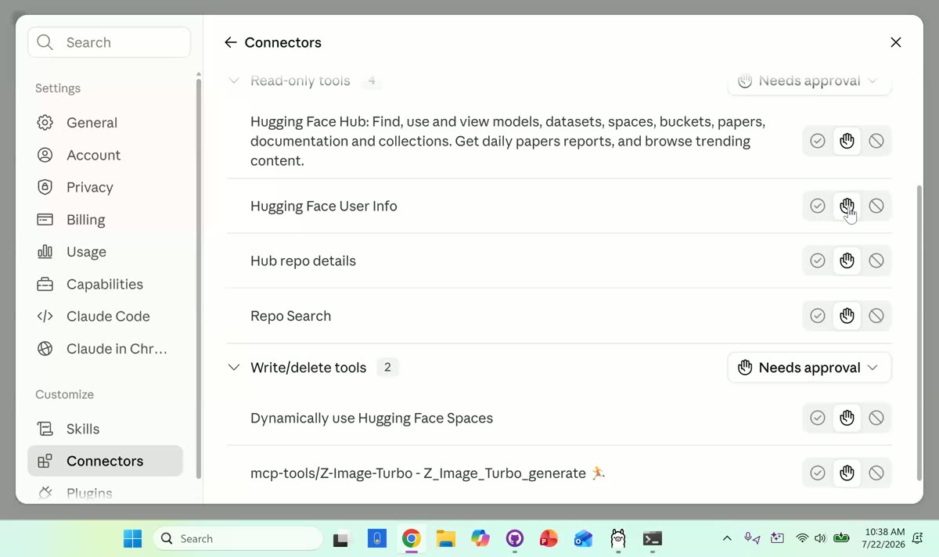Set Hugging Face Hub tool to needs approval
This screenshot has width=939, height=557.
[x=847, y=141]
